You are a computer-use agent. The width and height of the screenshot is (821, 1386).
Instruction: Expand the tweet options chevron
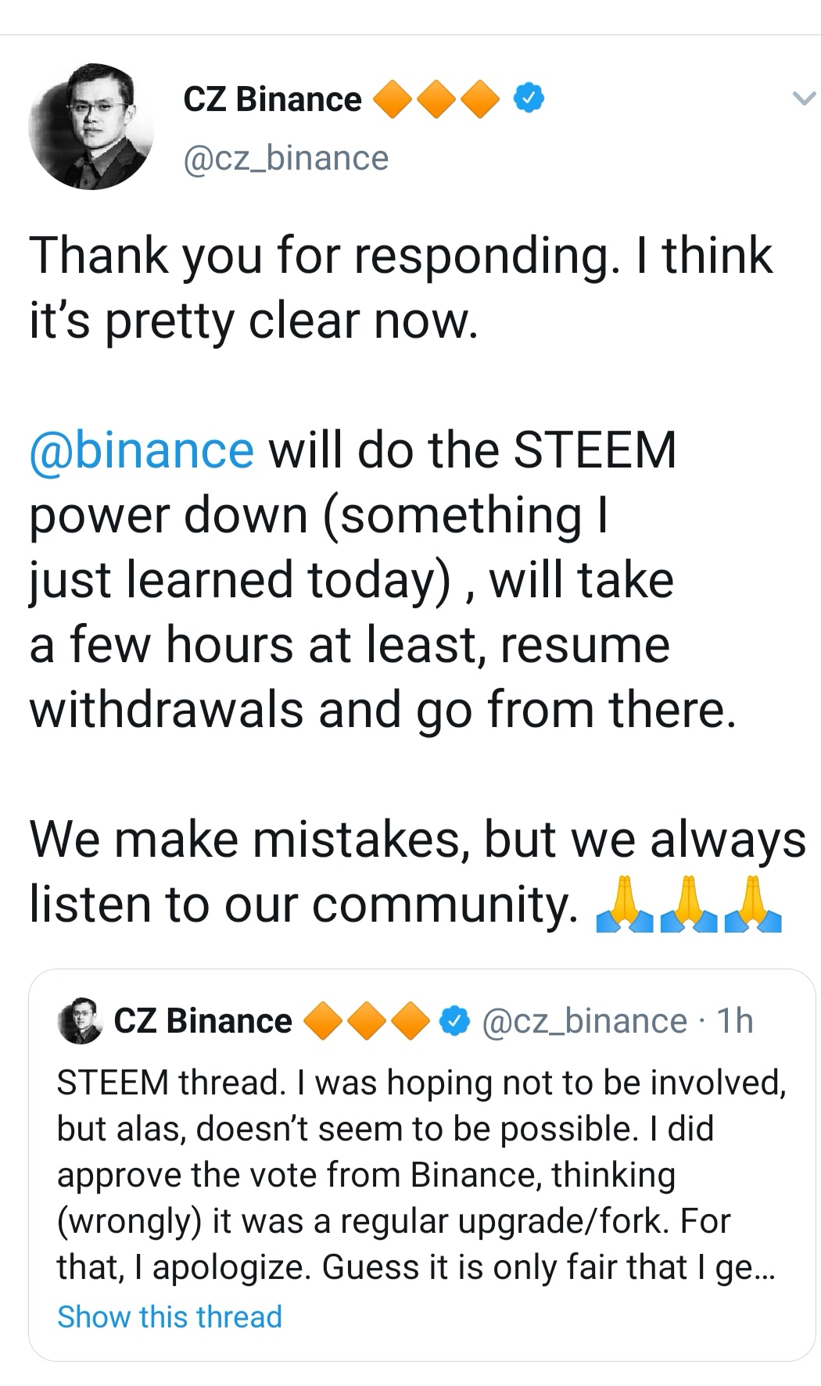pyautogui.click(x=804, y=98)
